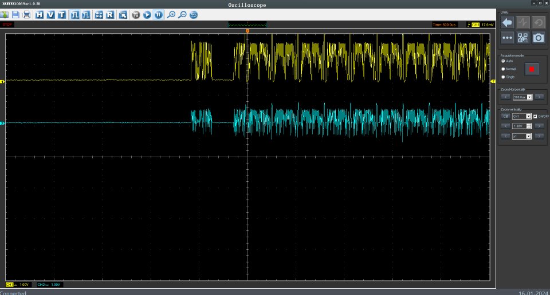550x295 pixels.
Task: Click the back arrow in Utility panel
Action: [x=507, y=23]
